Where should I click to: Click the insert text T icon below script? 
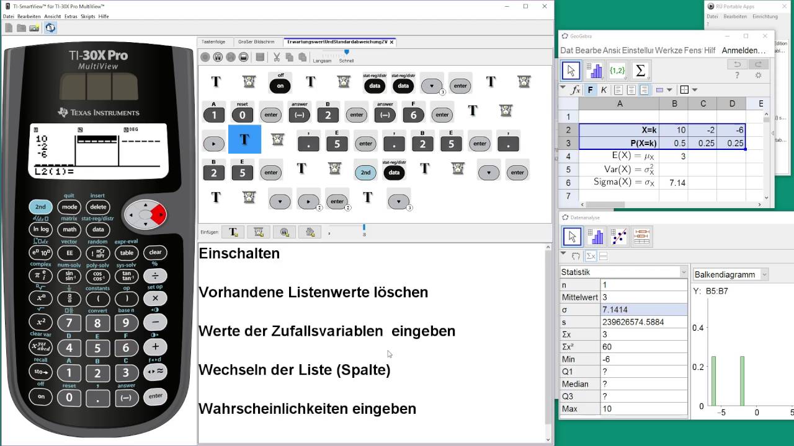tap(233, 232)
